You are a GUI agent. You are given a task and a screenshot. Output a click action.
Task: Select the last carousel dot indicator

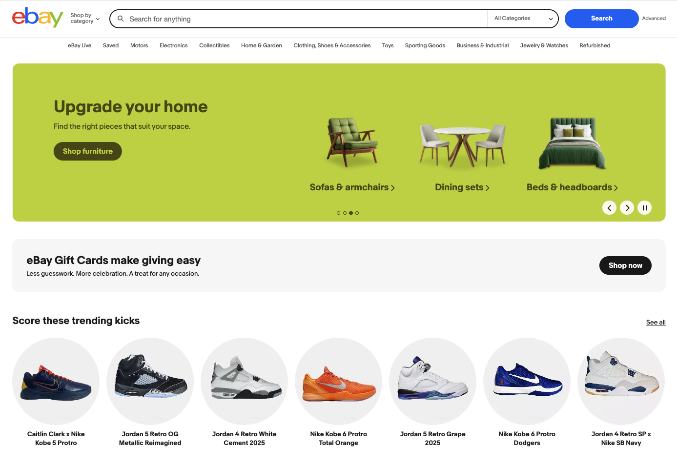(x=357, y=213)
